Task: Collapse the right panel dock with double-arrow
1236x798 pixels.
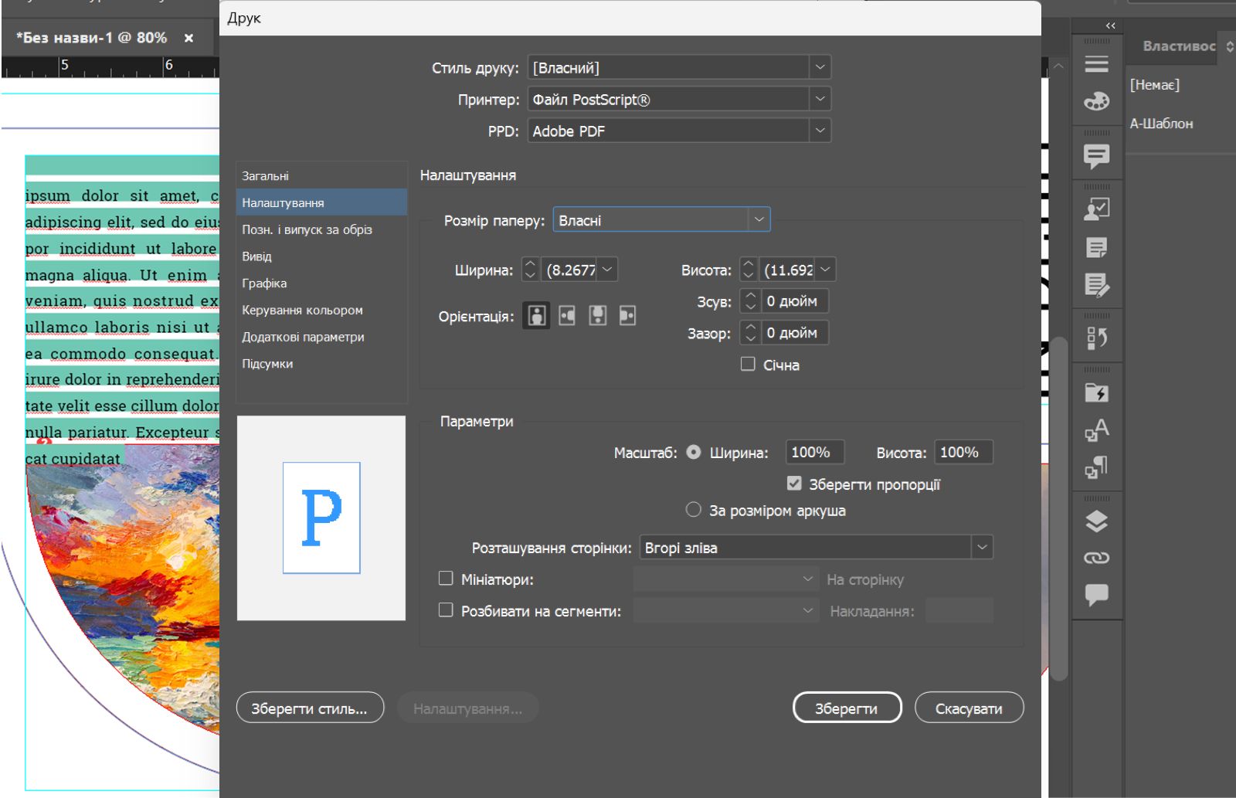Action: pyautogui.click(x=1110, y=25)
